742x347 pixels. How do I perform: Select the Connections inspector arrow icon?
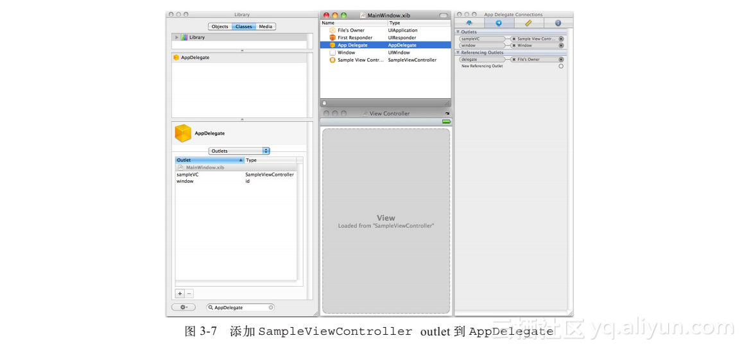coord(499,22)
